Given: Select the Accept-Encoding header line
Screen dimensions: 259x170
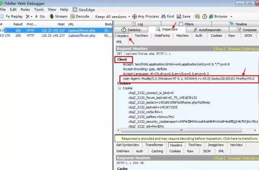Looking at the screenshot, I should click(x=145, y=69).
